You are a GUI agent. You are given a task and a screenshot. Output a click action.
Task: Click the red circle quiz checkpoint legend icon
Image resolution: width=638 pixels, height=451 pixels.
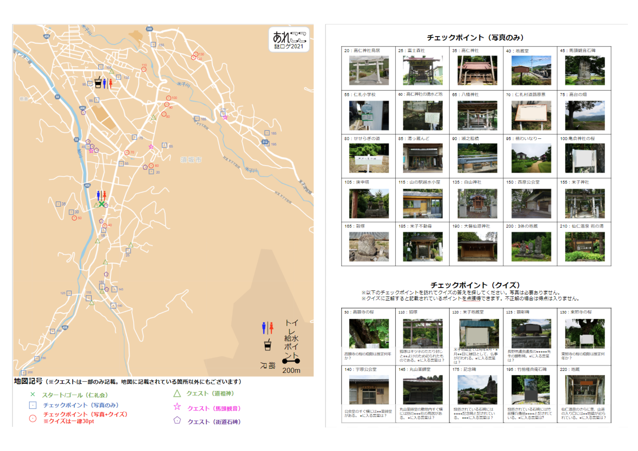point(33,418)
